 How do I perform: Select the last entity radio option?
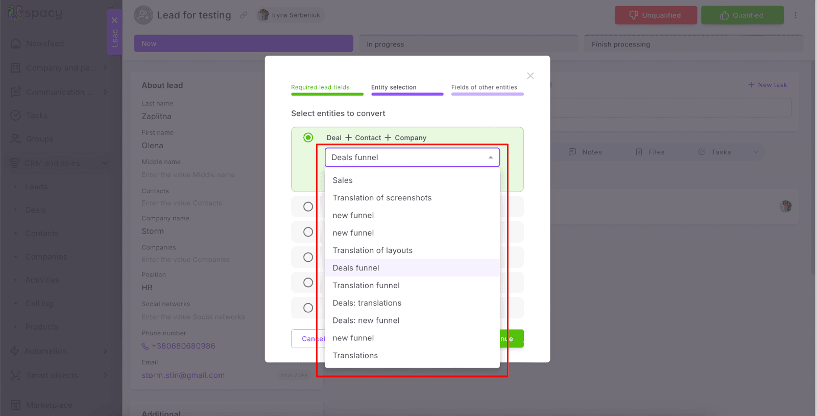coord(308,308)
